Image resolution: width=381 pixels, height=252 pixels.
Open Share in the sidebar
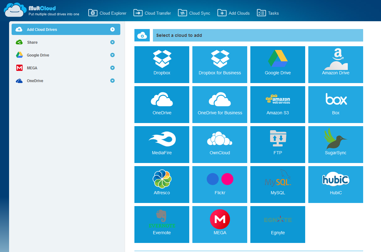[66, 42]
